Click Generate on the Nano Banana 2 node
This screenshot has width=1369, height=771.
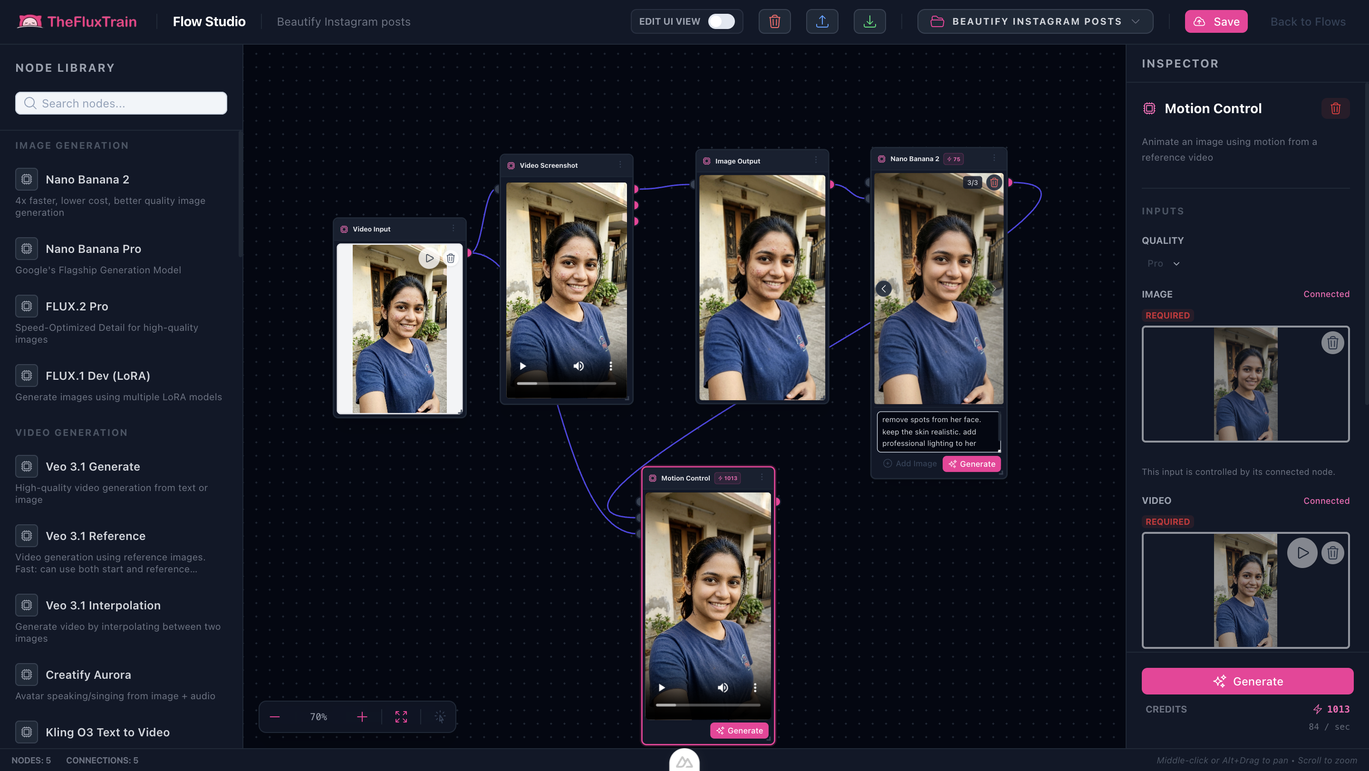coord(972,464)
